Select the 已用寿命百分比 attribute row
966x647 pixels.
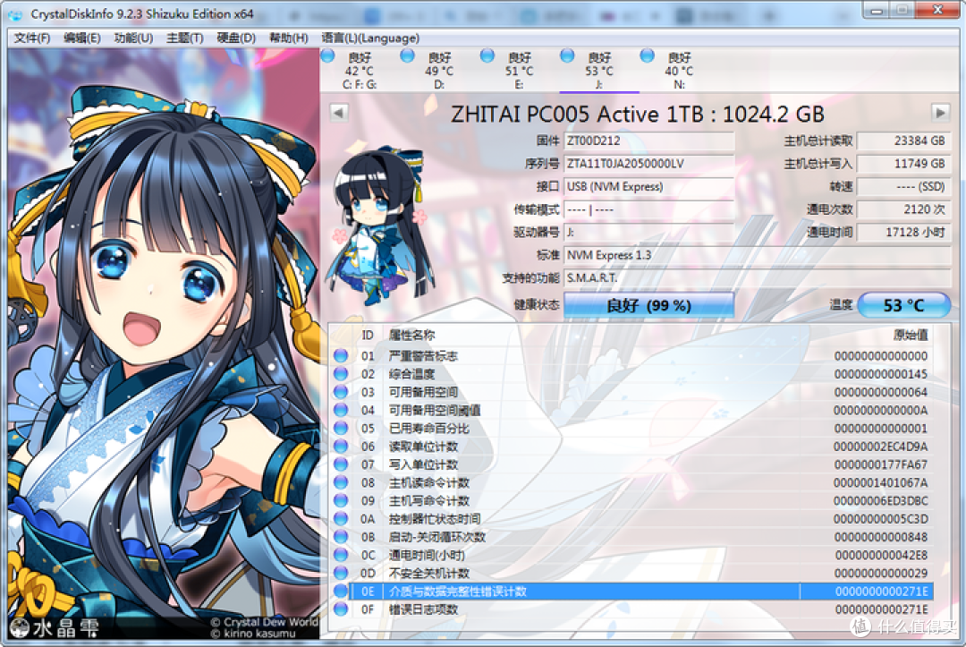pyautogui.click(x=631, y=428)
